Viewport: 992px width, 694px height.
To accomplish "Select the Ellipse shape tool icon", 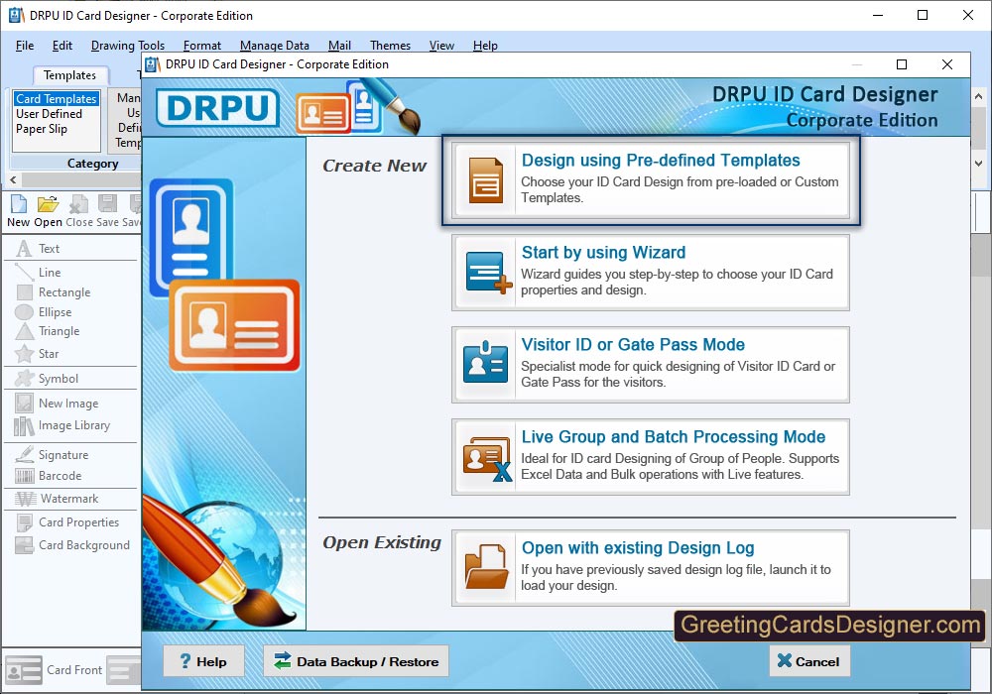I will point(24,312).
